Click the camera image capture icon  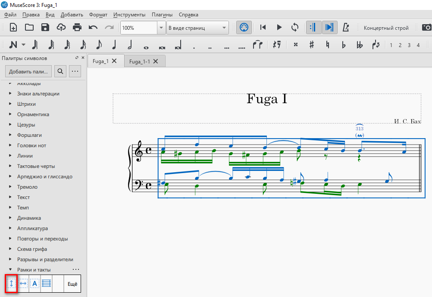coord(426,27)
